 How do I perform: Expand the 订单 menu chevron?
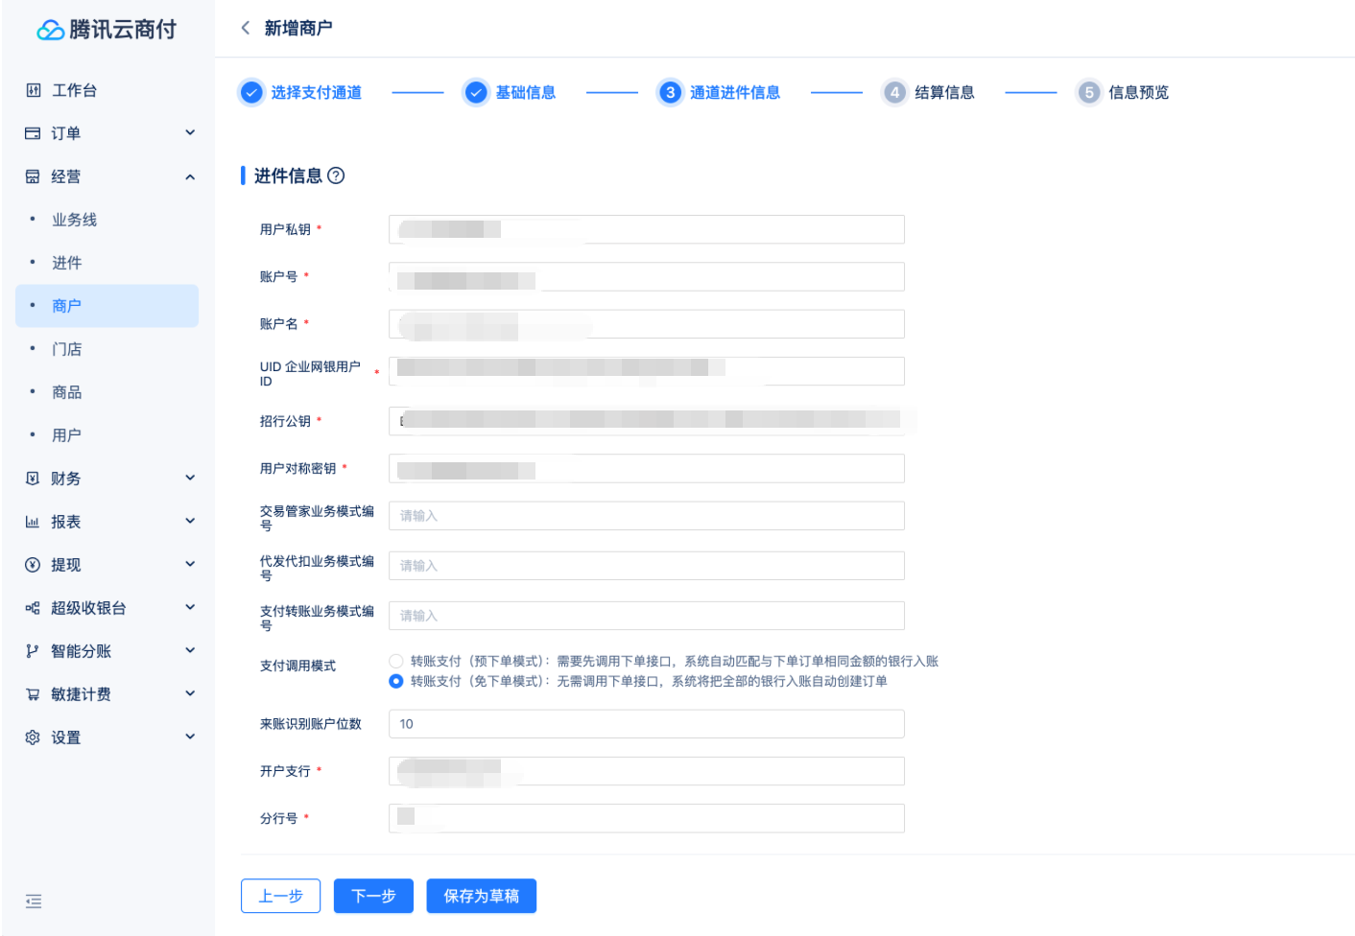click(190, 132)
